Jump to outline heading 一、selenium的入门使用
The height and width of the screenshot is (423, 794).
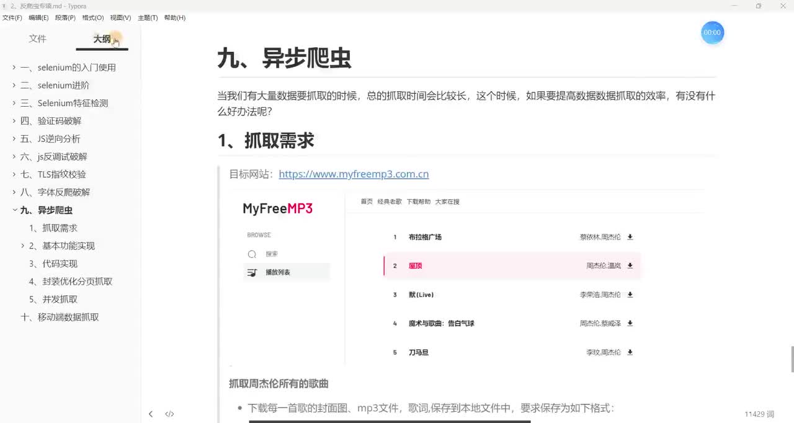click(x=68, y=68)
